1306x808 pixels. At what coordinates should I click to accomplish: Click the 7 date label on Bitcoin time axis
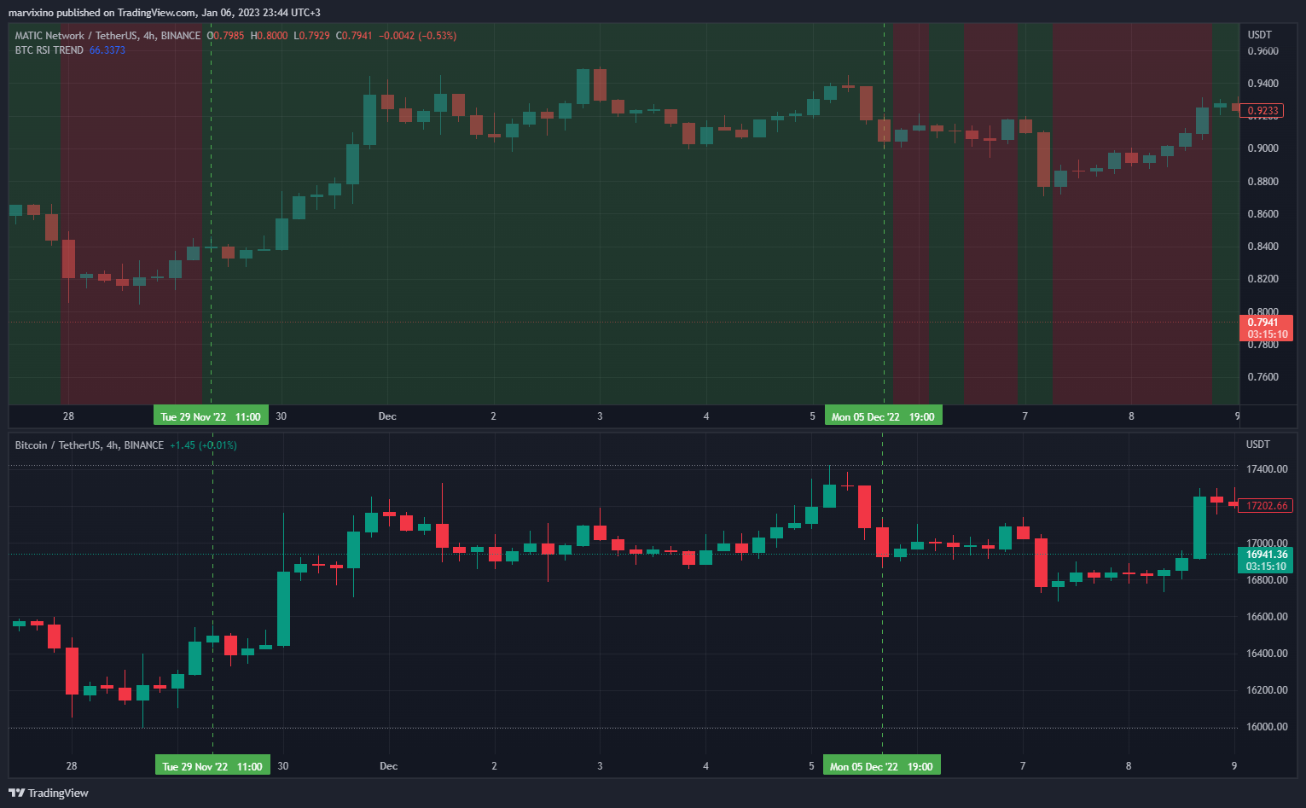[1022, 766]
